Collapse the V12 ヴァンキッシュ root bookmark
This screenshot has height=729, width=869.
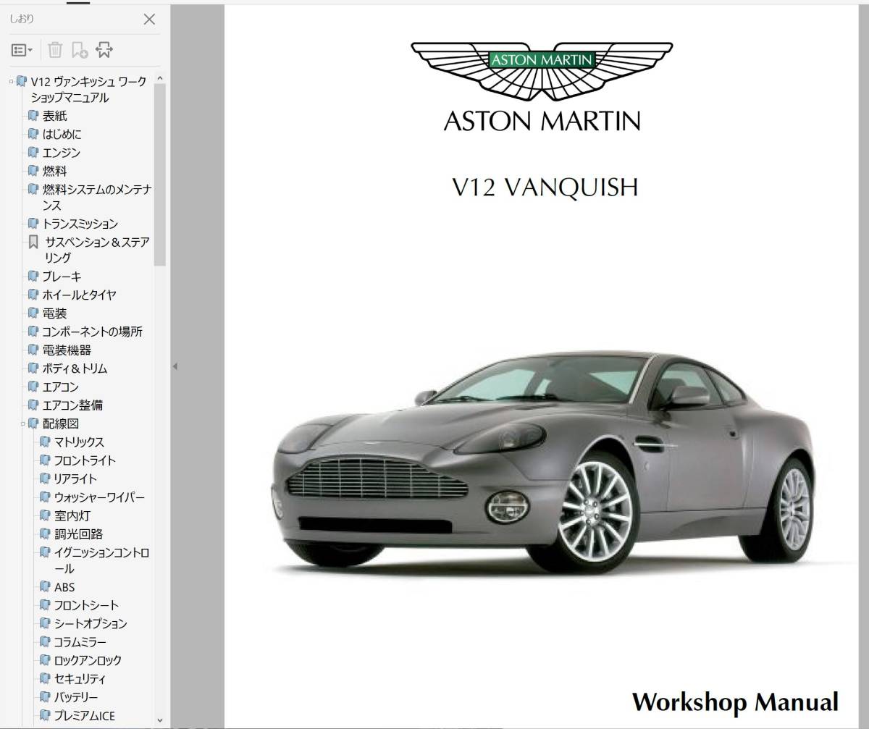(11, 82)
